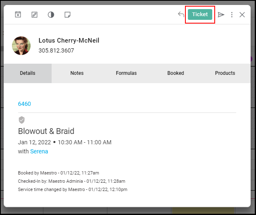View the Products tab
256x215 pixels.
tap(225, 73)
